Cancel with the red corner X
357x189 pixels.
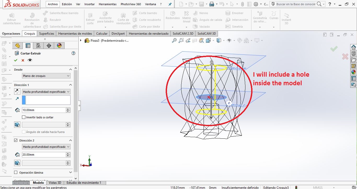coord(345,56)
